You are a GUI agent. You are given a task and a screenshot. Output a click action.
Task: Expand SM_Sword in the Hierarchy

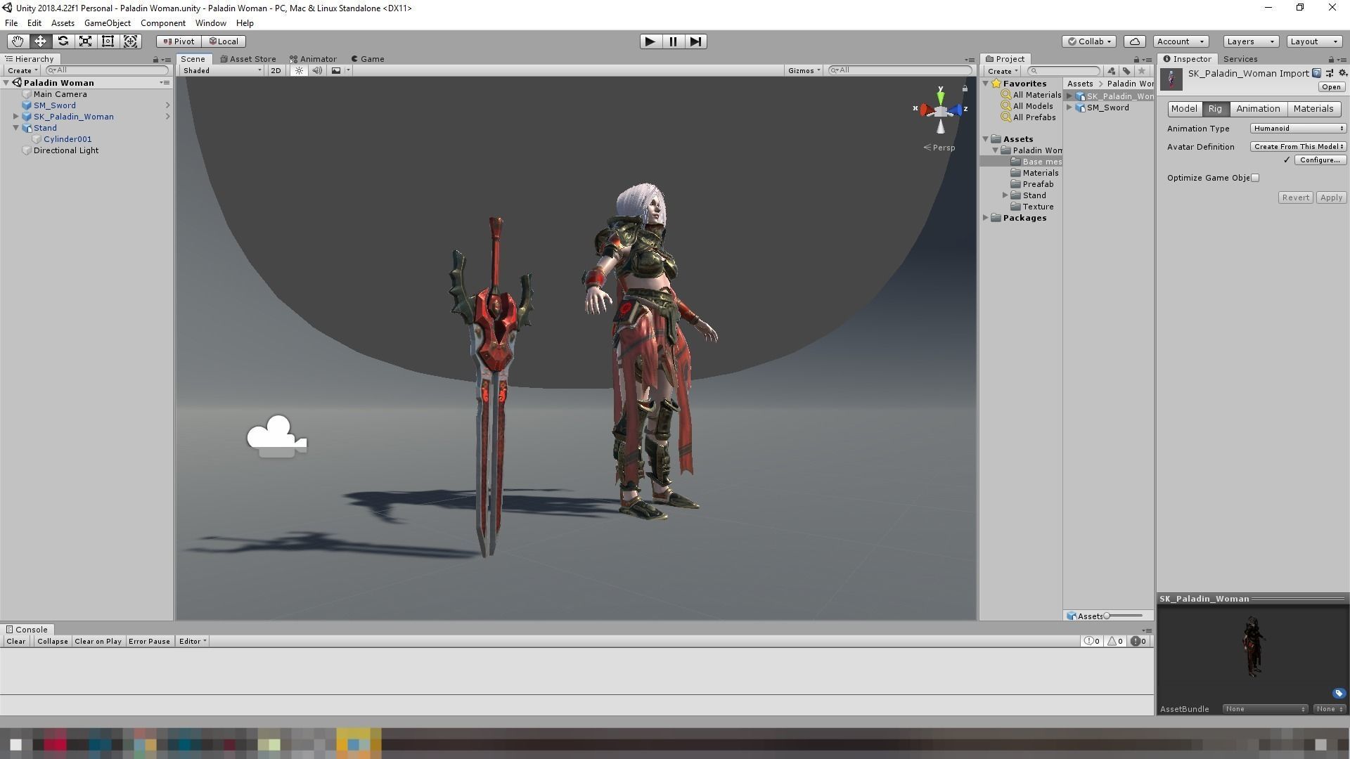tap(167, 105)
